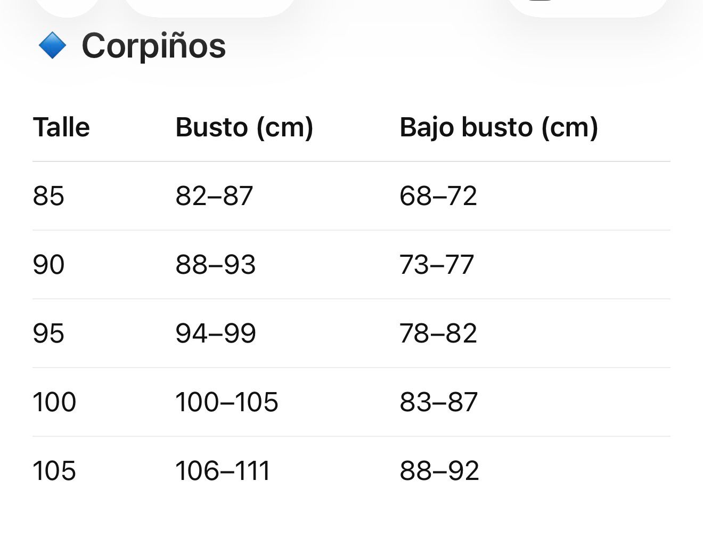
Task: Select size 100 in the Talle column
Action: (x=54, y=402)
